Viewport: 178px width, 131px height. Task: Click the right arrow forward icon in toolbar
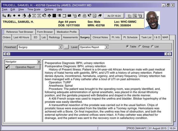(19, 15)
